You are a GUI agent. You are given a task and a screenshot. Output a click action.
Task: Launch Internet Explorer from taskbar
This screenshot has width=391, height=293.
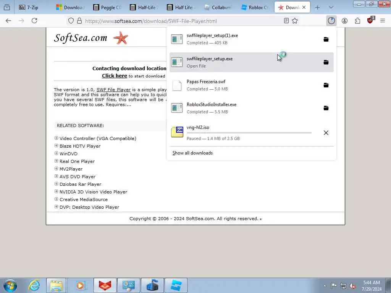tap(34, 285)
